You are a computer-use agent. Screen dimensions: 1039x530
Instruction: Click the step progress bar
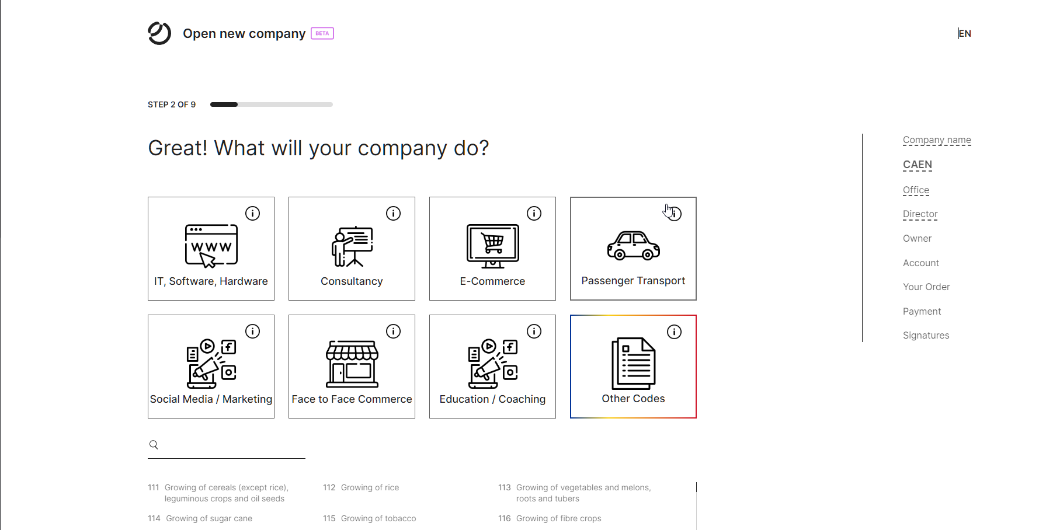coord(271,104)
